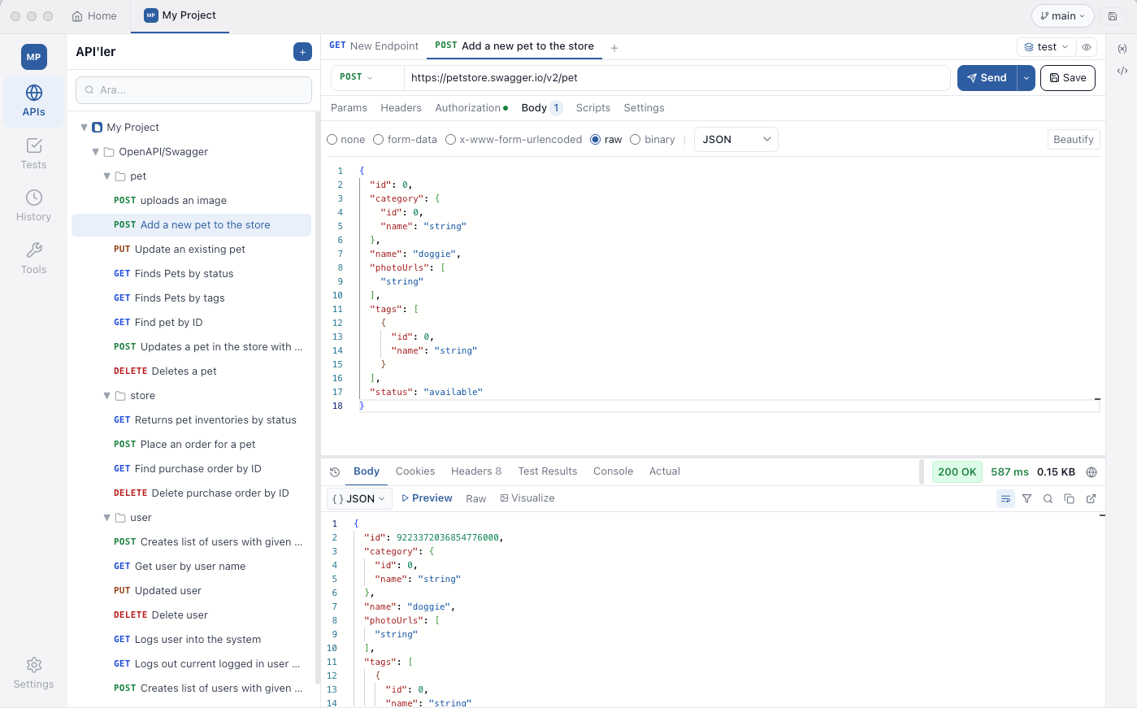This screenshot has width=1137, height=708.
Task: Click the Send button
Action: click(x=987, y=78)
